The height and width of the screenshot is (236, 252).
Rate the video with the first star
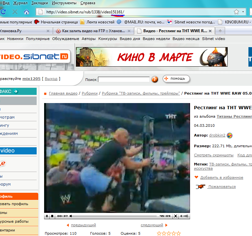point(159,233)
